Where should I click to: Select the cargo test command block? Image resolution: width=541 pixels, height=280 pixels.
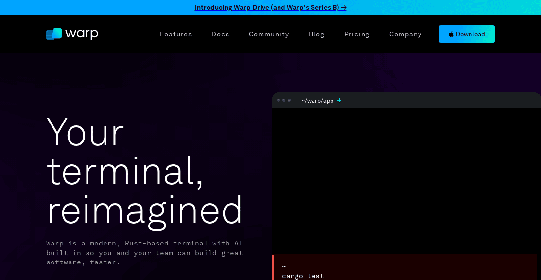pos(303,276)
